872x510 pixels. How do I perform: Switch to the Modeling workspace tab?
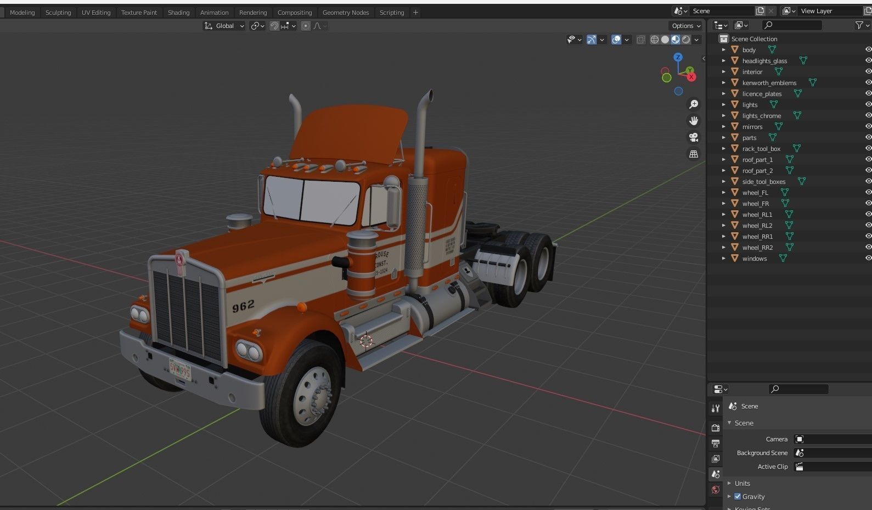[22, 12]
